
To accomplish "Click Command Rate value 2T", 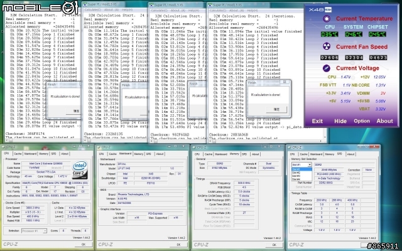I will click(x=243, y=213).
